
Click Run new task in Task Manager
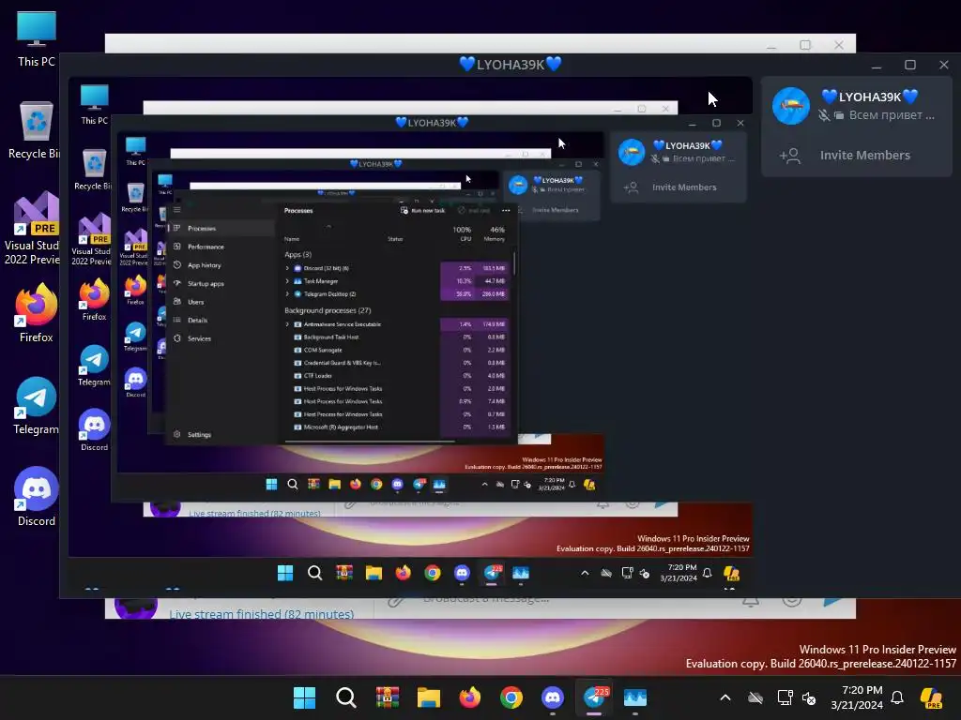click(423, 211)
